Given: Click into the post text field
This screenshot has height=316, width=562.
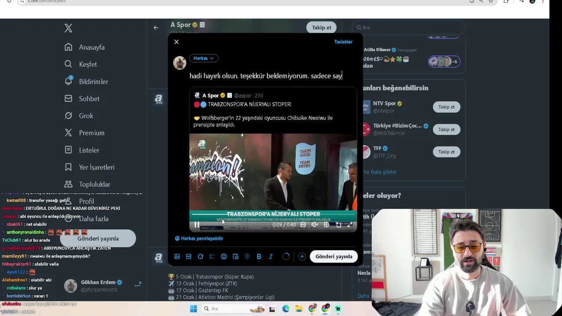Looking at the screenshot, I should pos(272,76).
